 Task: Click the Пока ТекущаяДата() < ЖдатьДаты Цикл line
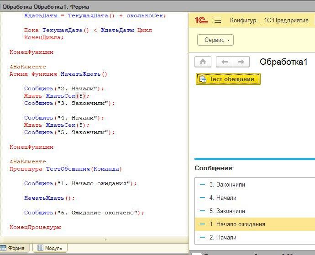tap(88, 30)
